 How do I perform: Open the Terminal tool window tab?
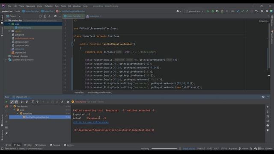pos(55,145)
